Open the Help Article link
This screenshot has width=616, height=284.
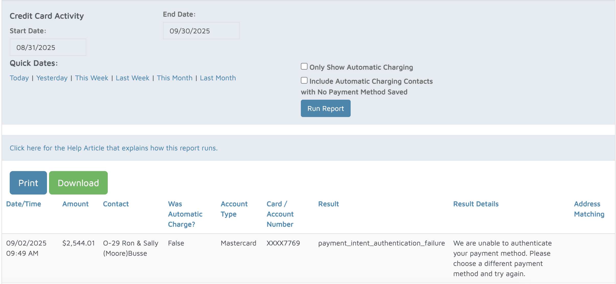coord(113,148)
